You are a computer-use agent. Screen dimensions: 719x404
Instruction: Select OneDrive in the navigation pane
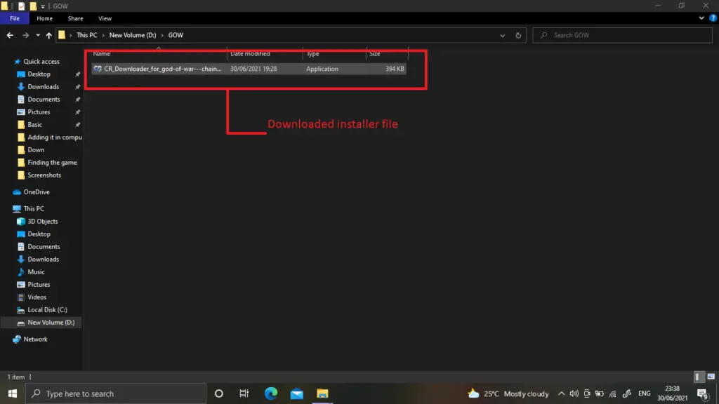37,192
